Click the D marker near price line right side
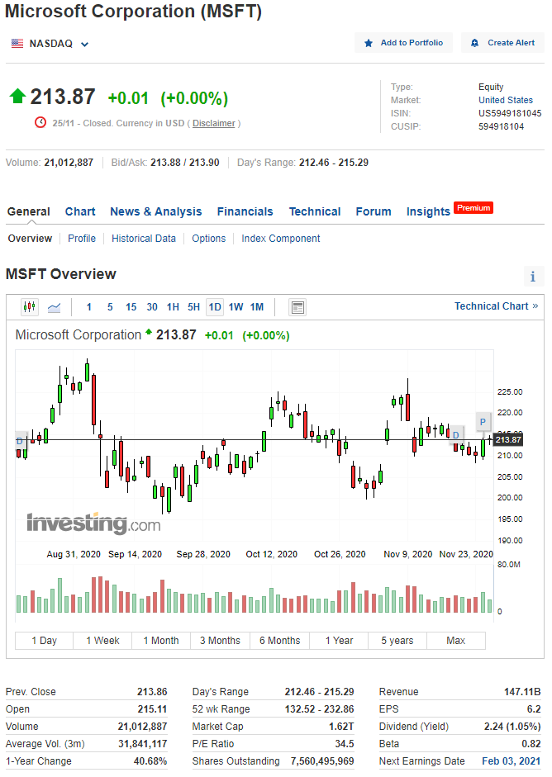Screen dimensions: 552x777 point(456,435)
